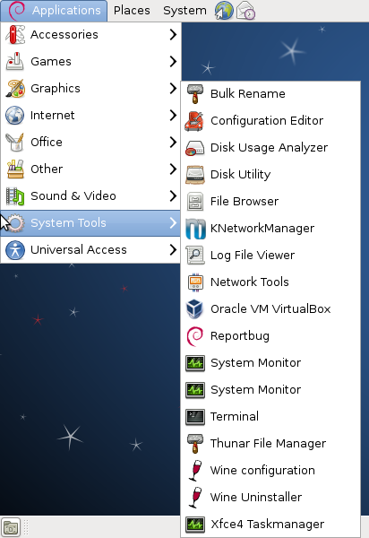Open System Monitor entry directly below Reportbug
The image size is (369, 538).
coord(270,362)
